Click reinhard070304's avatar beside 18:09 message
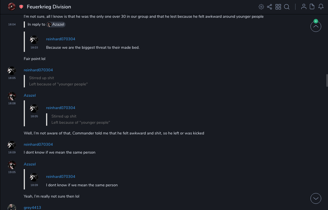The height and width of the screenshot is (210, 328). 12,145
